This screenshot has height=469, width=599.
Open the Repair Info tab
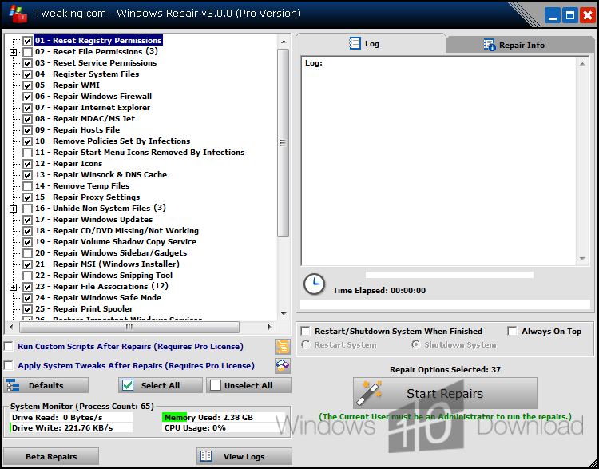click(x=520, y=45)
